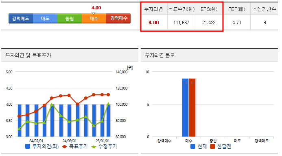Viewport: 282px width, 156px height.
Task: Click the red 강력매수 rating segment
Action: tap(118, 19)
